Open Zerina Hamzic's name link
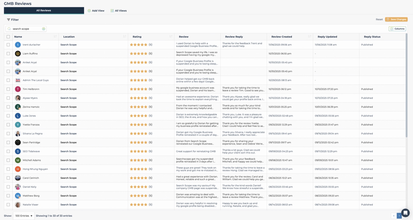 (x=31, y=107)
